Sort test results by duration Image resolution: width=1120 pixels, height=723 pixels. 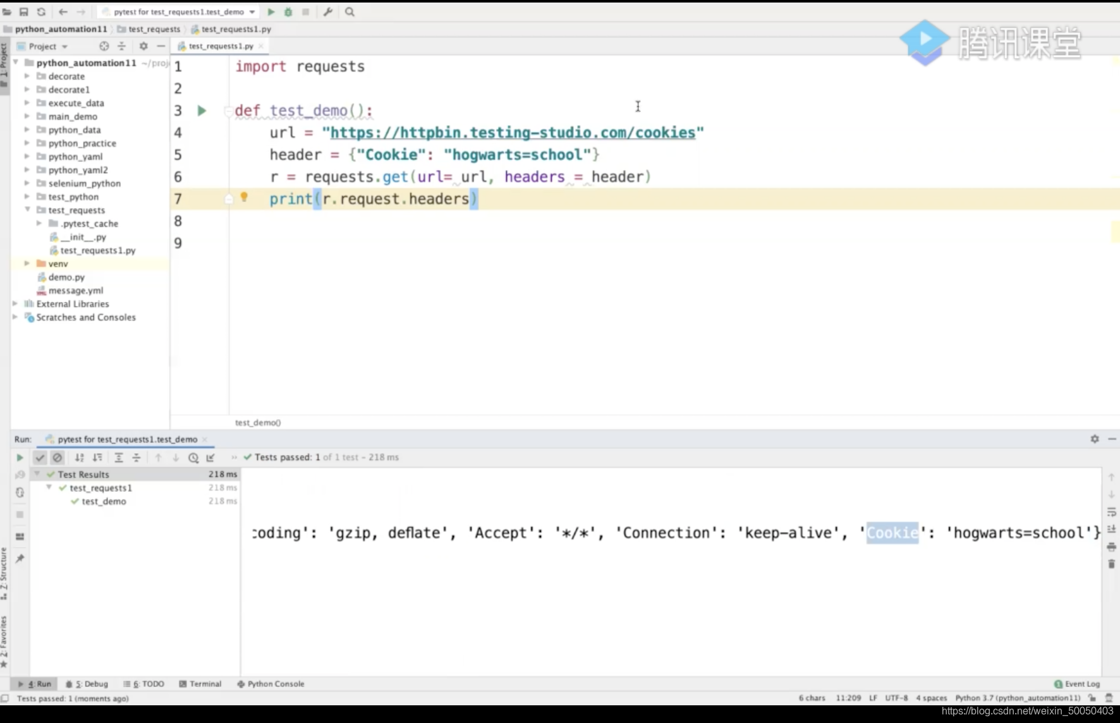(97, 458)
